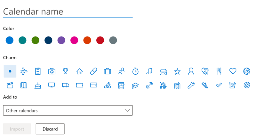This screenshot has width=256, height=139.
Task: Choose the dumbbell charm icon
Action: (149, 85)
